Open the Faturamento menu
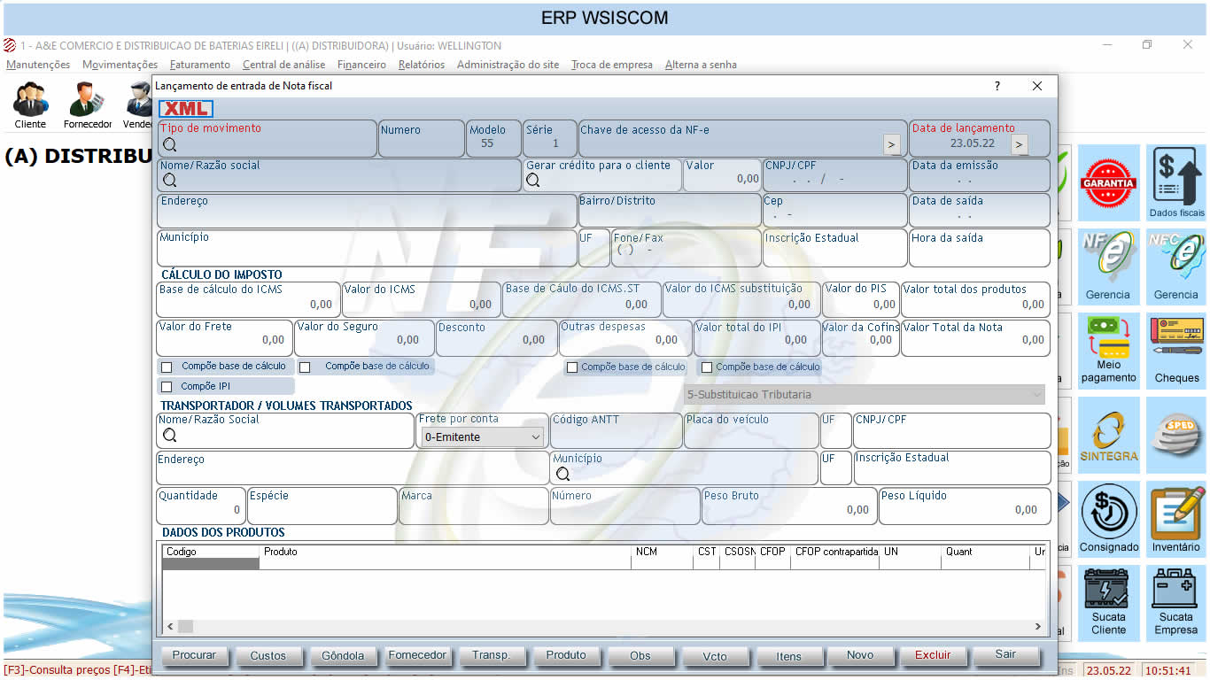This screenshot has width=1210, height=680. point(200,65)
